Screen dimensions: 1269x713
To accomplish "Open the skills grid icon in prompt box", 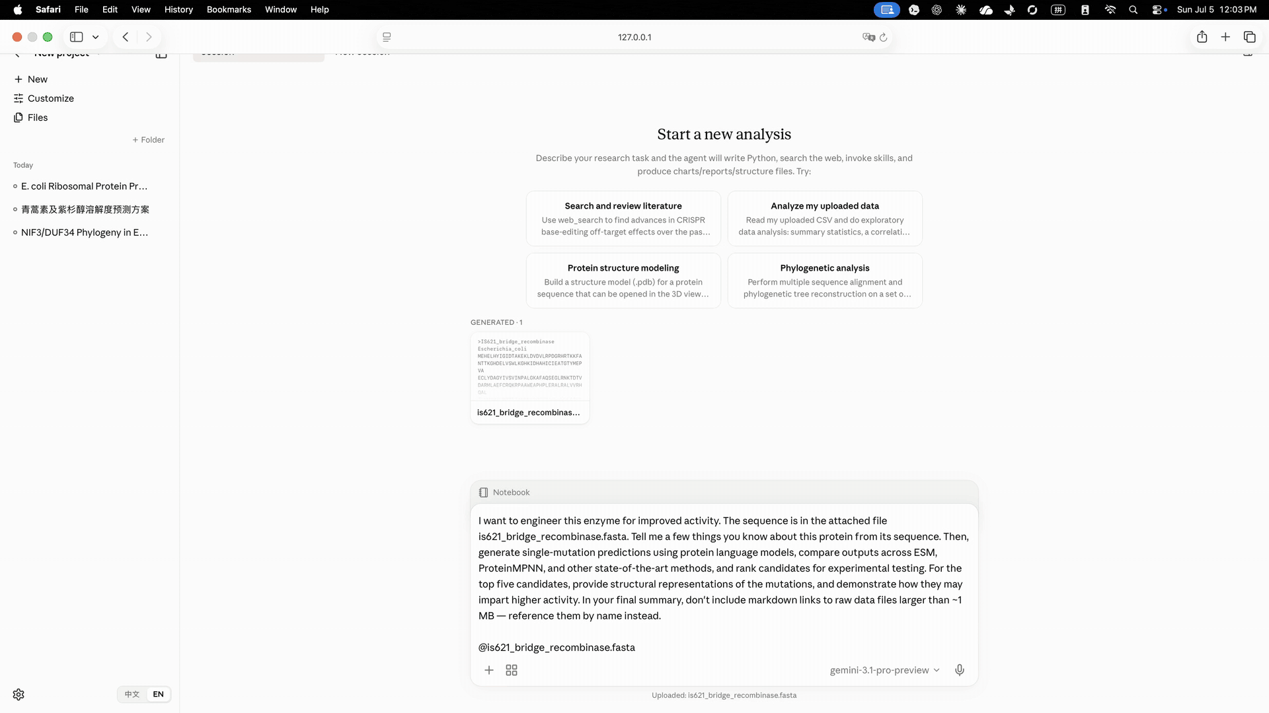I will click(512, 670).
